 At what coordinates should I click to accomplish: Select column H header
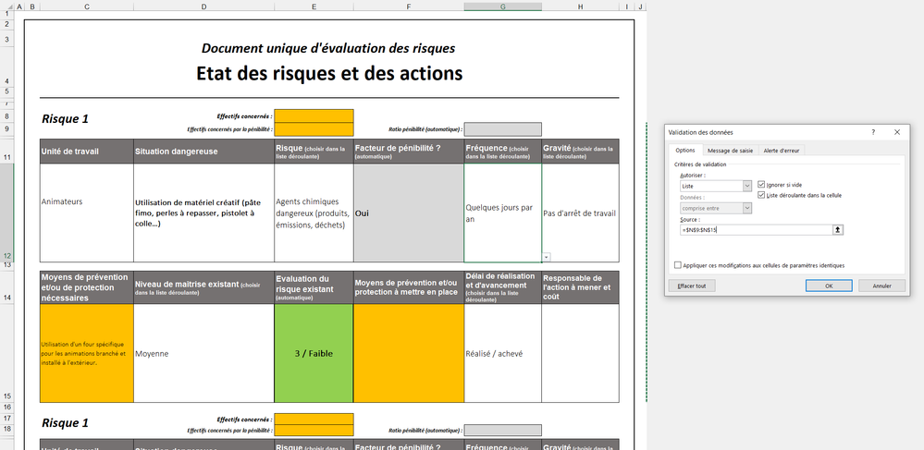coord(581,6)
